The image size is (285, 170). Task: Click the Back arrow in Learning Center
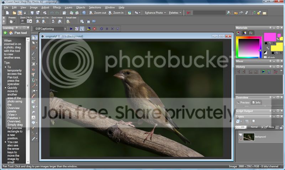5,33
